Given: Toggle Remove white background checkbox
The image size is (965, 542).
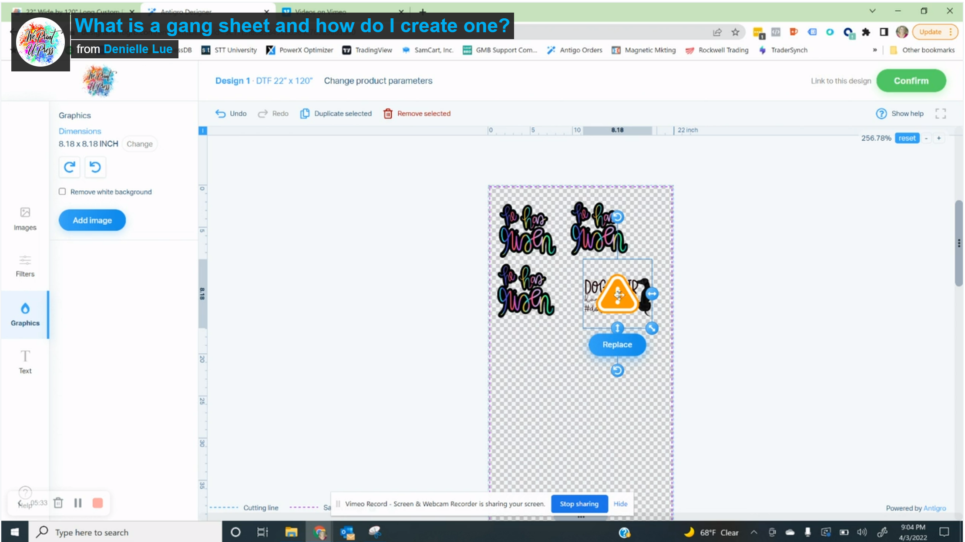Looking at the screenshot, I should tap(63, 192).
